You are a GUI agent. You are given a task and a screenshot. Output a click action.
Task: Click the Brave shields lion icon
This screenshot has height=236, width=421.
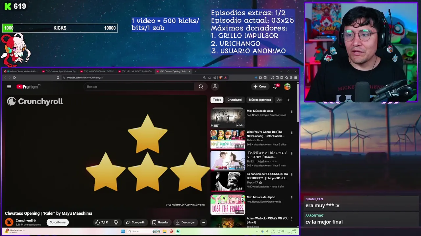(221, 78)
